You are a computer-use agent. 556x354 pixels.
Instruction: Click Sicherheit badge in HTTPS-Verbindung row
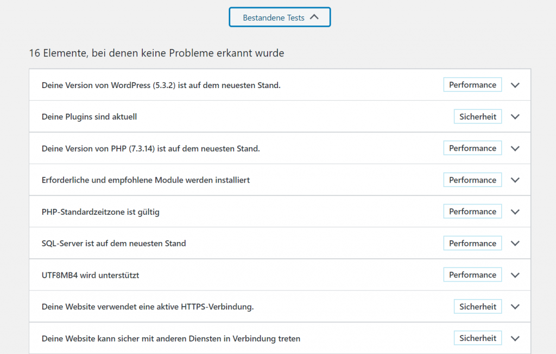click(x=478, y=307)
